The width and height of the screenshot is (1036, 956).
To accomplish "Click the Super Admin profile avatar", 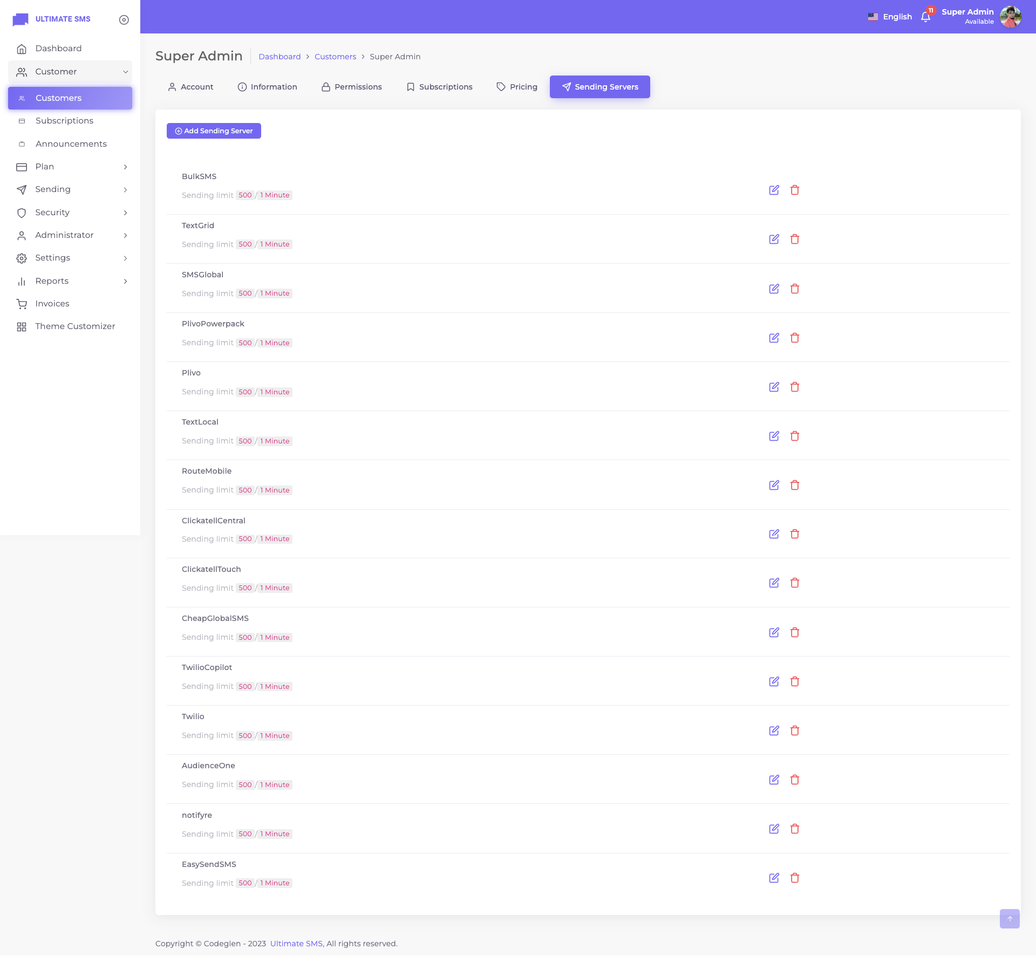I will [1010, 17].
